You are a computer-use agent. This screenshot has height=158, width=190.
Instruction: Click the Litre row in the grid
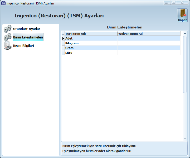[69, 53]
